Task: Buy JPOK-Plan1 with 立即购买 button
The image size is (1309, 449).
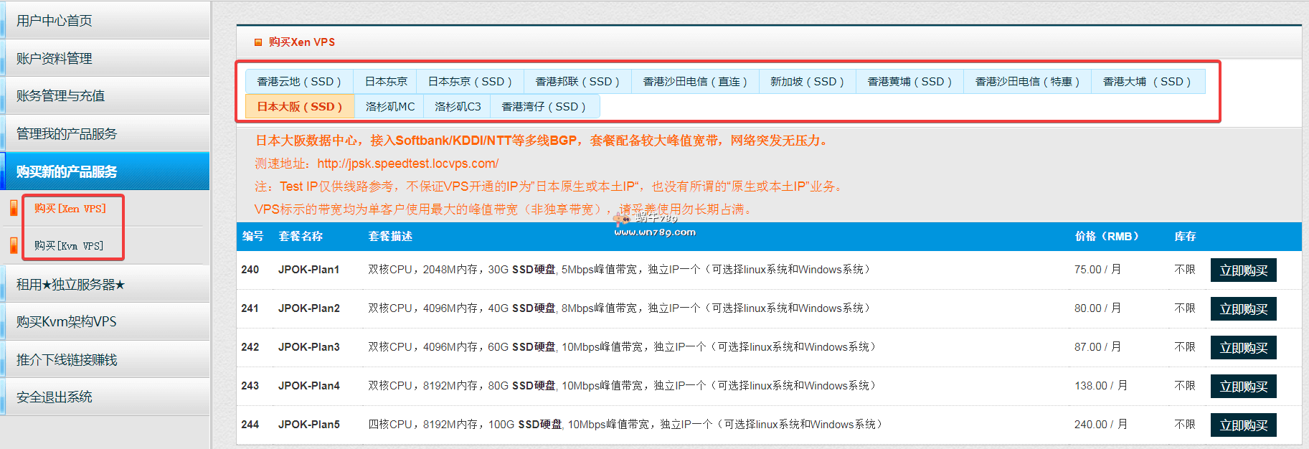Action: coord(1243,270)
